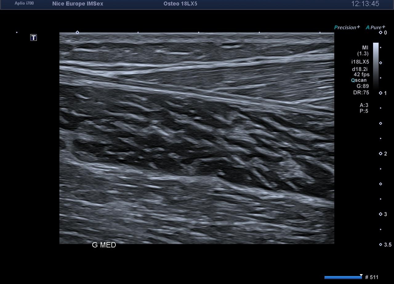Select the diamond focus marker above image
Screen dimensions: 394x284
point(77,32)
